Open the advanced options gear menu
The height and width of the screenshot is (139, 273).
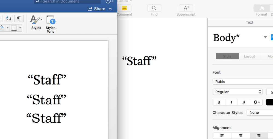click(x=256, y=102)
